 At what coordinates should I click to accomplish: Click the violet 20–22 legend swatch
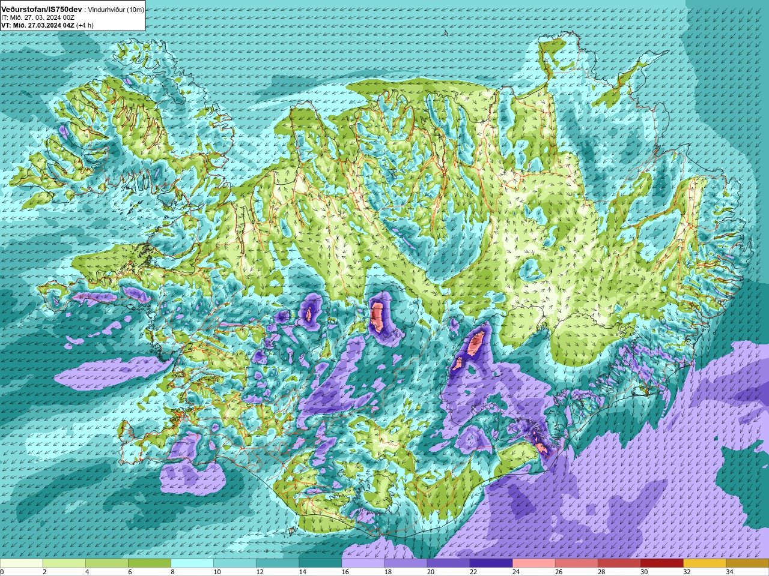(x=448, y=563)
